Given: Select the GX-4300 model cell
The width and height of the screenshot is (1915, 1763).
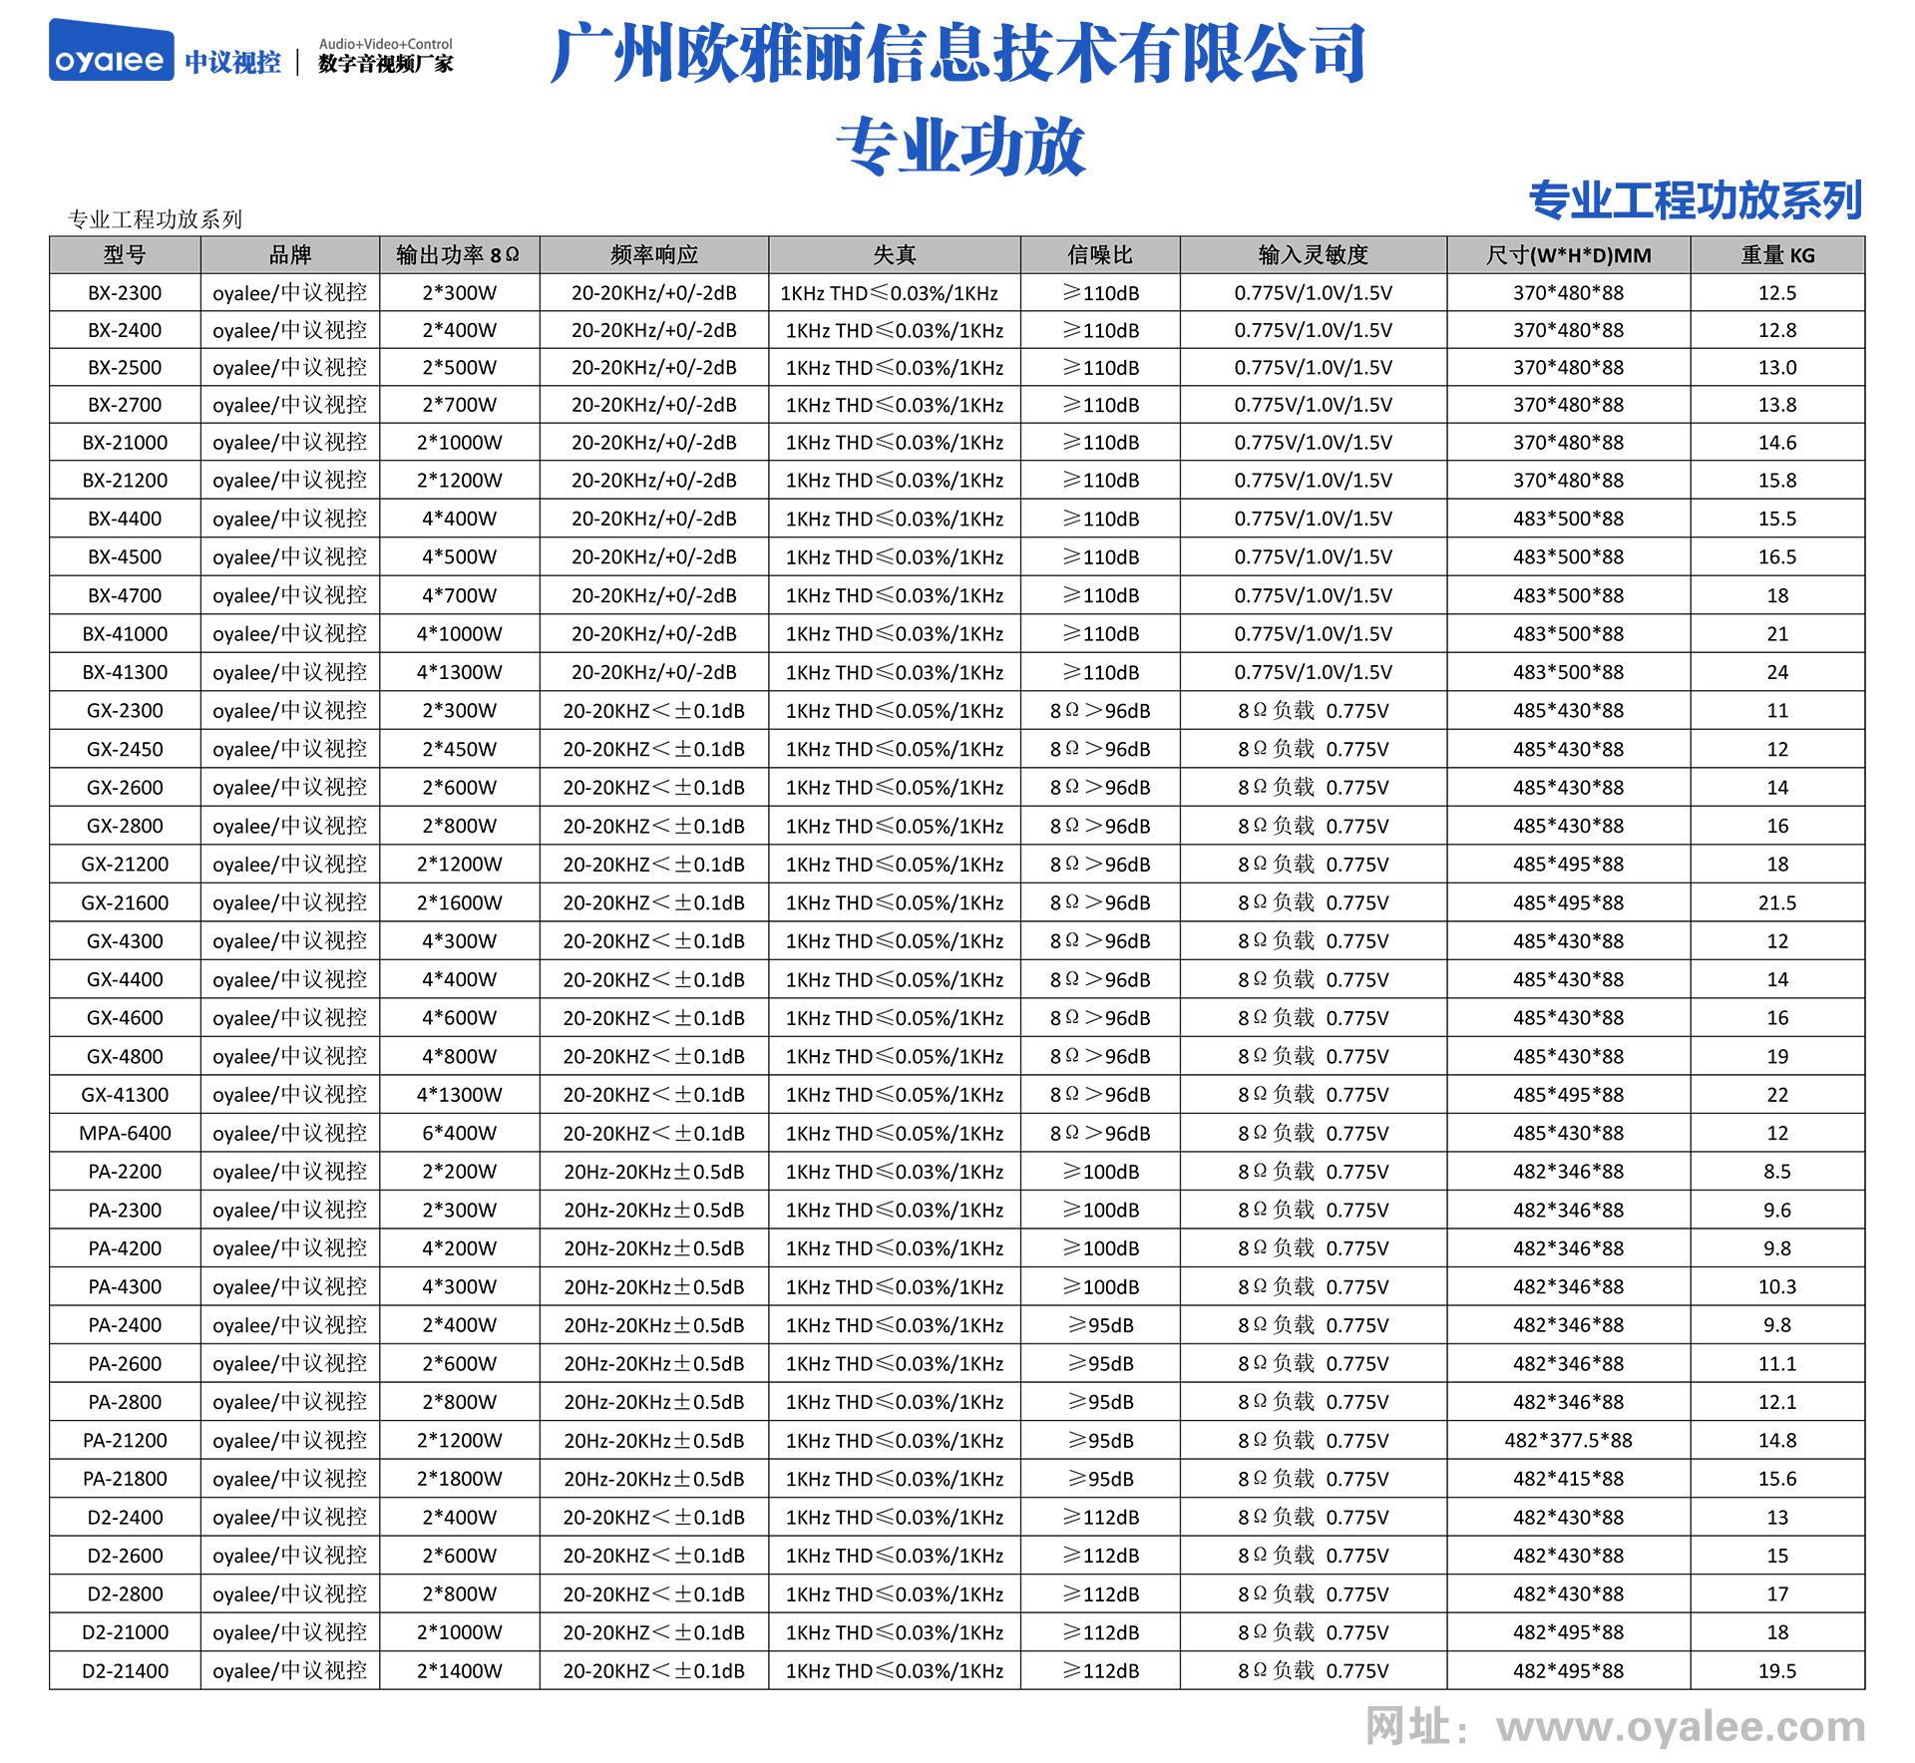Looking at the screenshot, I should (x=125, y=940).
